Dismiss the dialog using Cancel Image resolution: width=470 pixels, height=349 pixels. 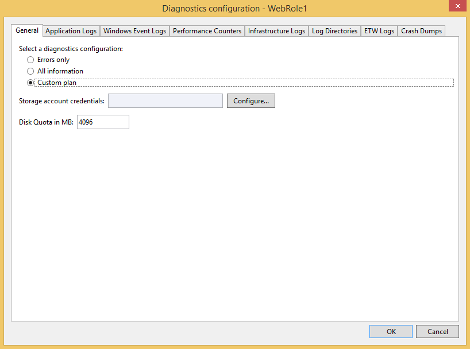point(437,331)
